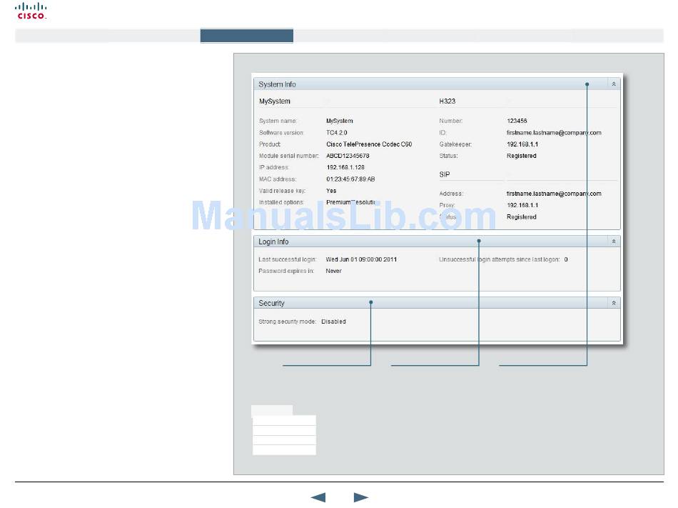Select IP address value 192.168.1.128
Screen dimensions: 678x508
pos(345,167)
